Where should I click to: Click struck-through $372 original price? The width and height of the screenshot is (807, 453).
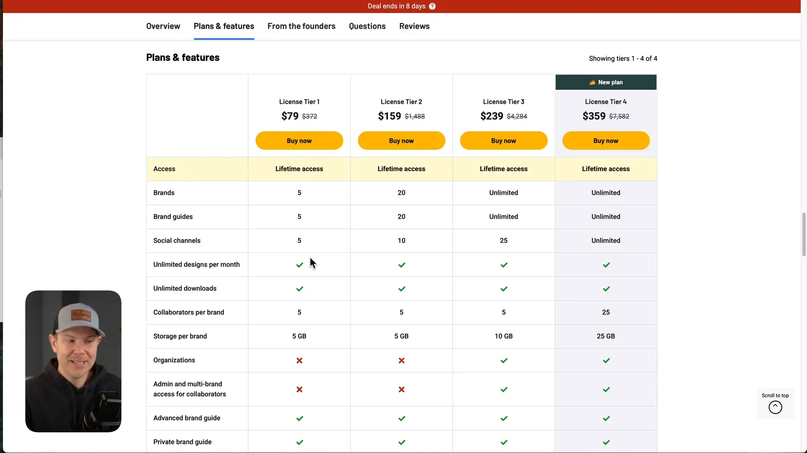(310, 117)
